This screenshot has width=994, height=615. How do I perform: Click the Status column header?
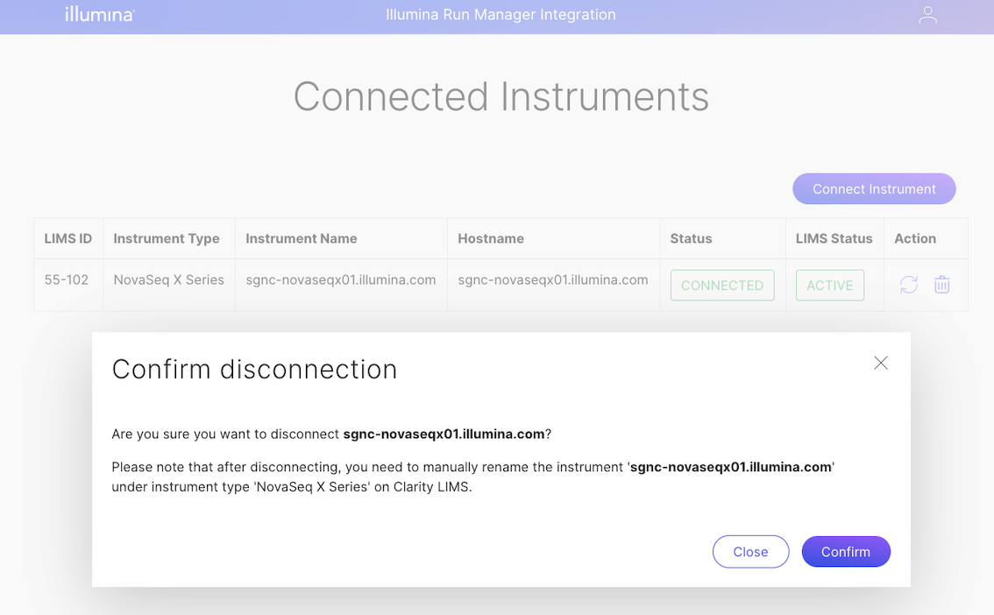pyautogui.click(x=691, y=238)
